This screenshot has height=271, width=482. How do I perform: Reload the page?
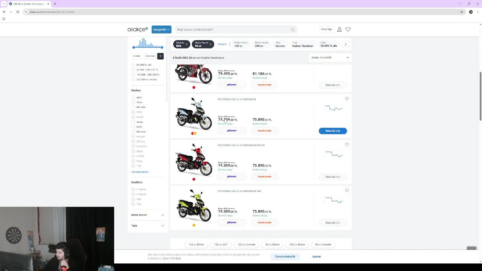17,12
